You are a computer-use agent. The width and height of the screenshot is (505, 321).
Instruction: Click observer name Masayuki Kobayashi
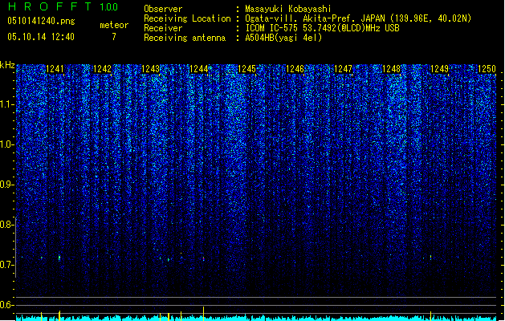(x=288, y=9)
